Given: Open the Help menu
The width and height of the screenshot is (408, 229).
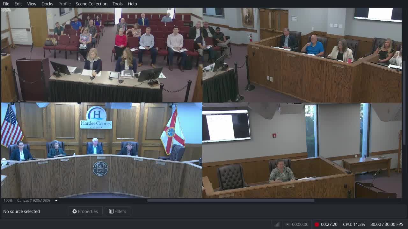Looking at the screenshot, I should (132, 4).
